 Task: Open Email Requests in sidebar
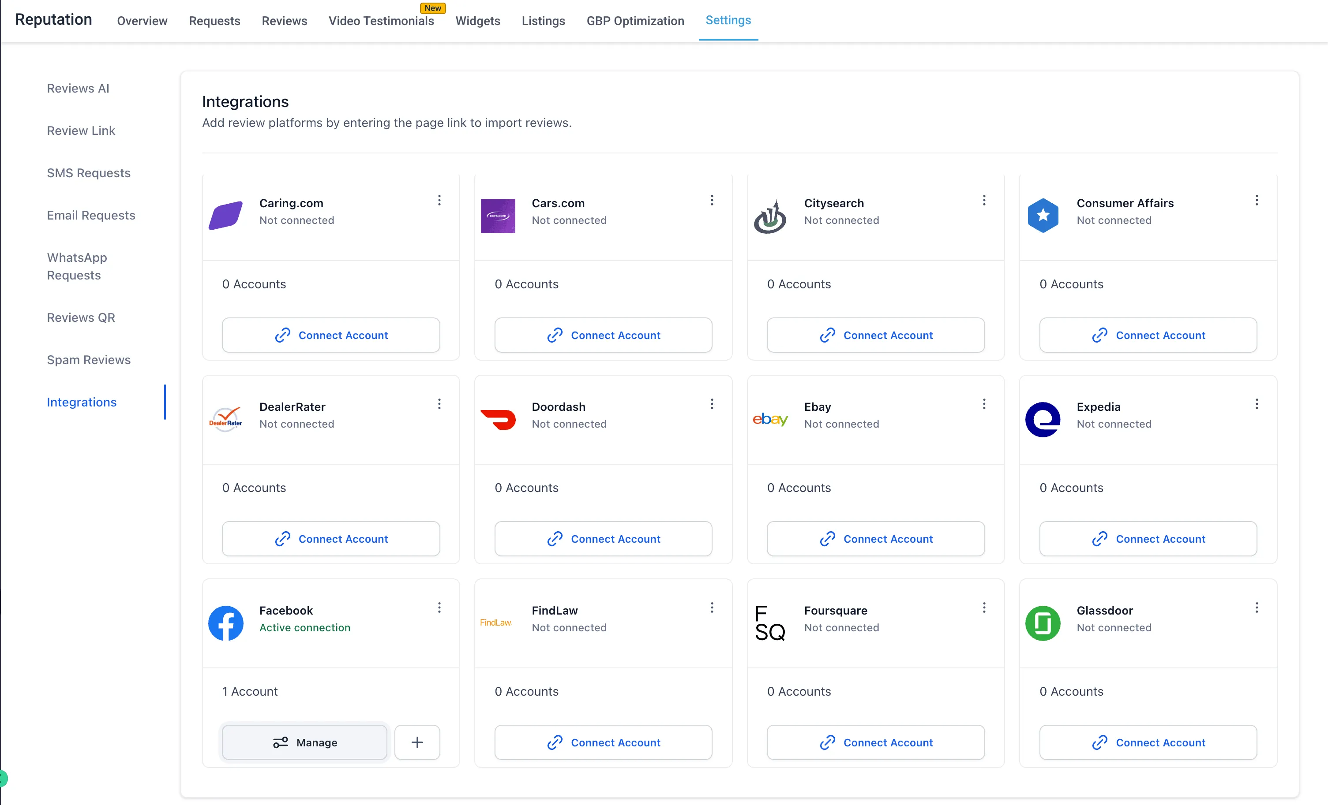(x=90, y=216)
